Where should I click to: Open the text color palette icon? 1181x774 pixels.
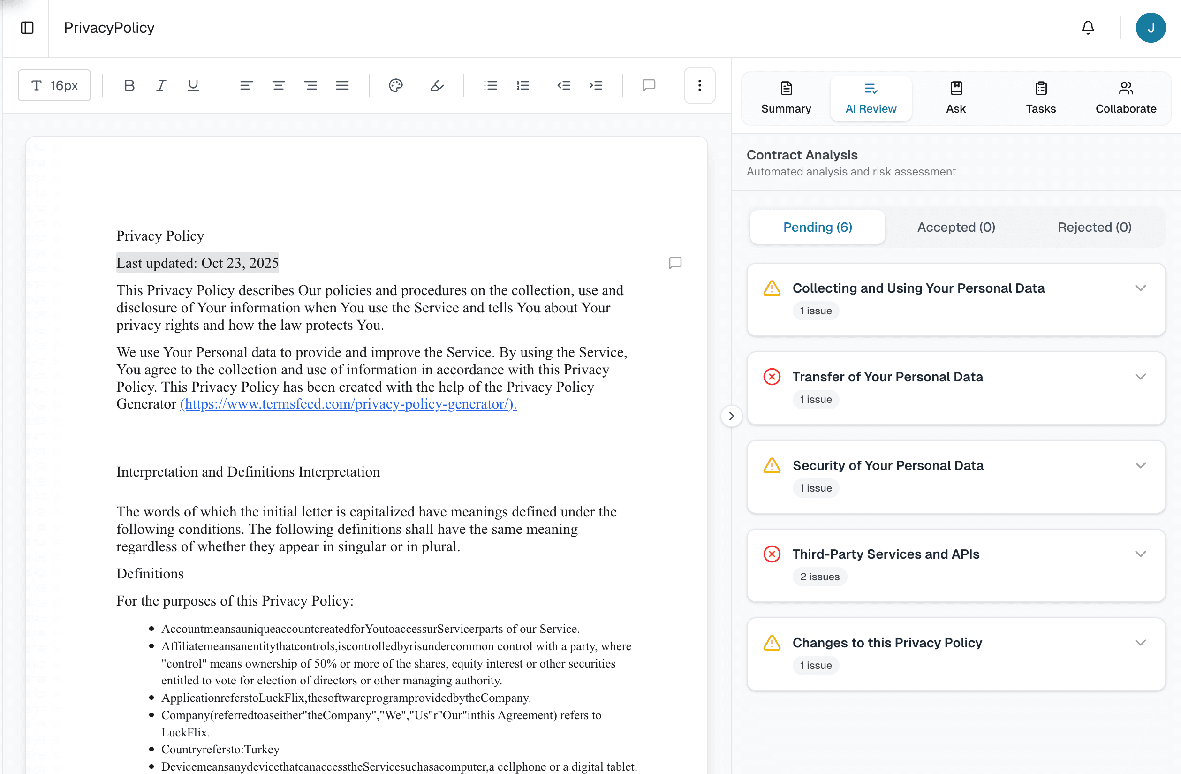tap(395, 85)
